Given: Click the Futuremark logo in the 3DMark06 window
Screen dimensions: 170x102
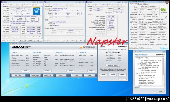Looking at the screenshot, I should pos(87,47).
